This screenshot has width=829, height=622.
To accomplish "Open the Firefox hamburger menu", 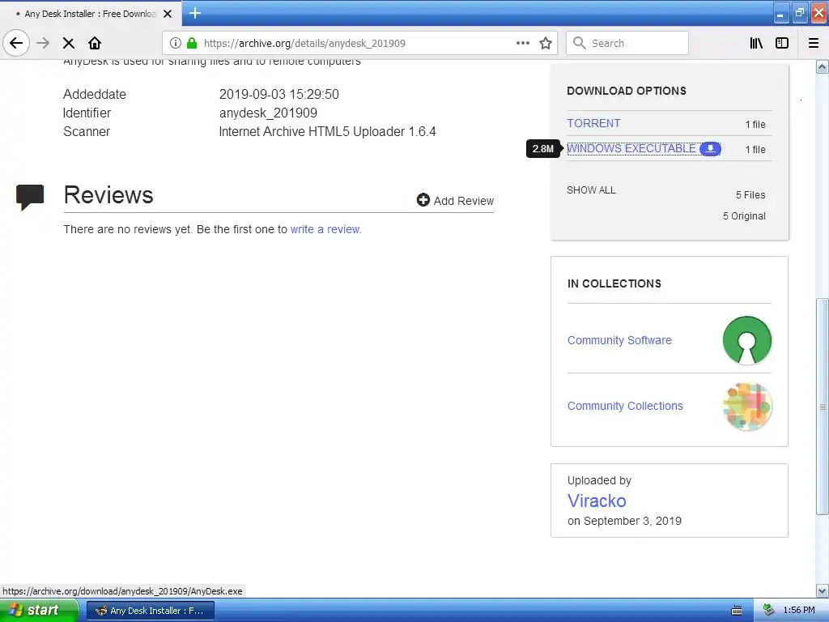I will [x=814, y=43].
